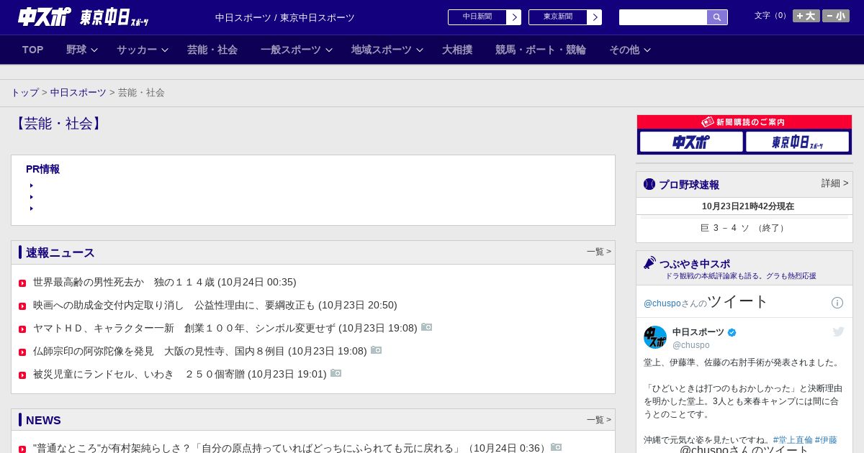Click 新聞購読のご案内 banner header
This screenshot has width=864, height=453.
click(744, 122)
